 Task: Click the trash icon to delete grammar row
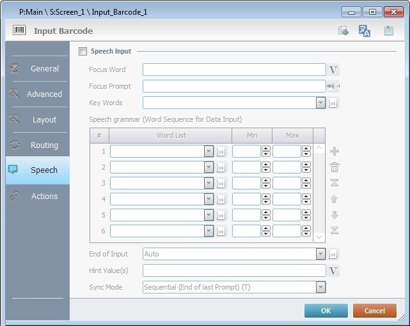pyautogui.click(x=334, y=167)
